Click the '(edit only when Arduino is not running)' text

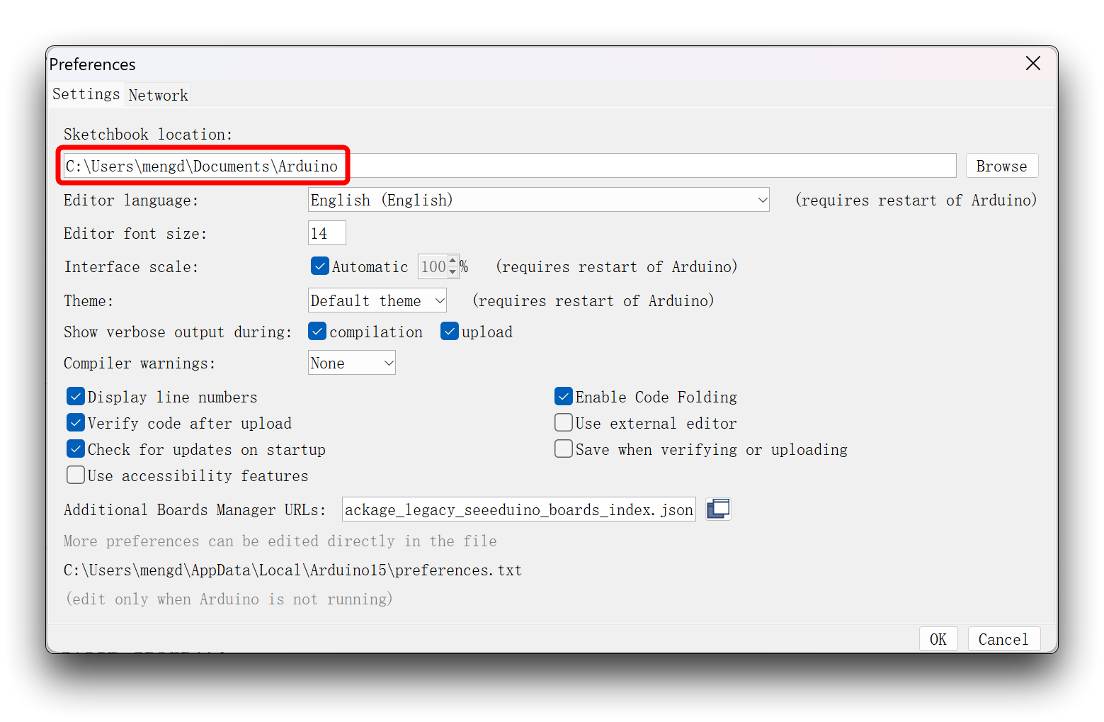[x=229, y=599]
